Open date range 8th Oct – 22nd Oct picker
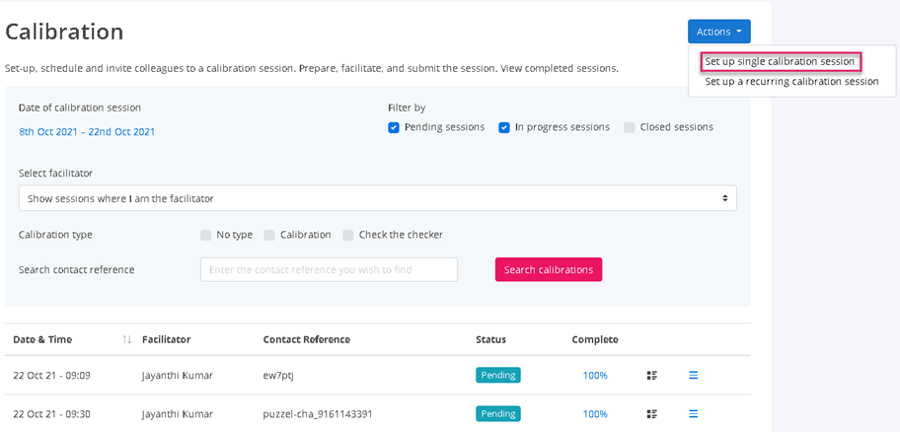This screenshot has height=432, width=900. click(87, 132)
